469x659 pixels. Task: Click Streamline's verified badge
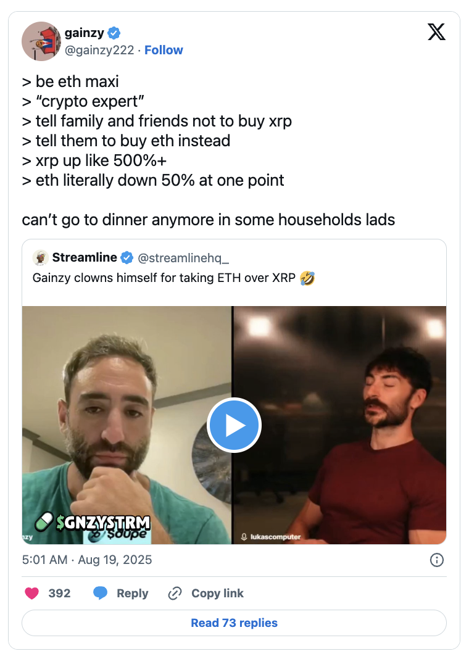click(127, 258)
